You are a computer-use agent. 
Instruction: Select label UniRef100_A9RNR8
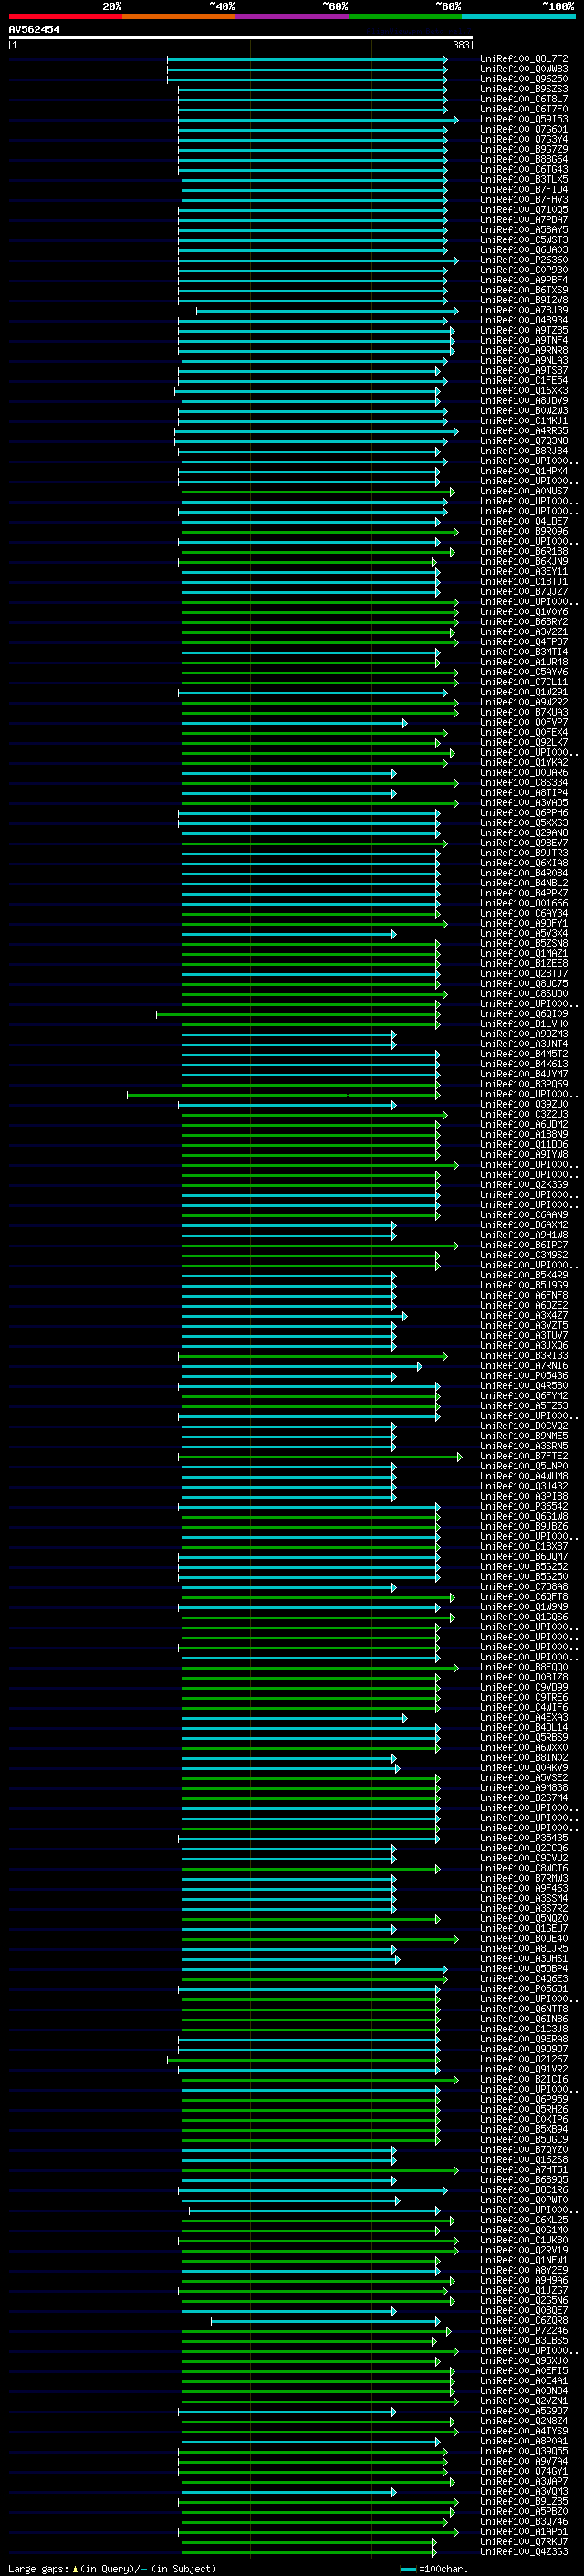pyautogui.click(x=524, y=351)
